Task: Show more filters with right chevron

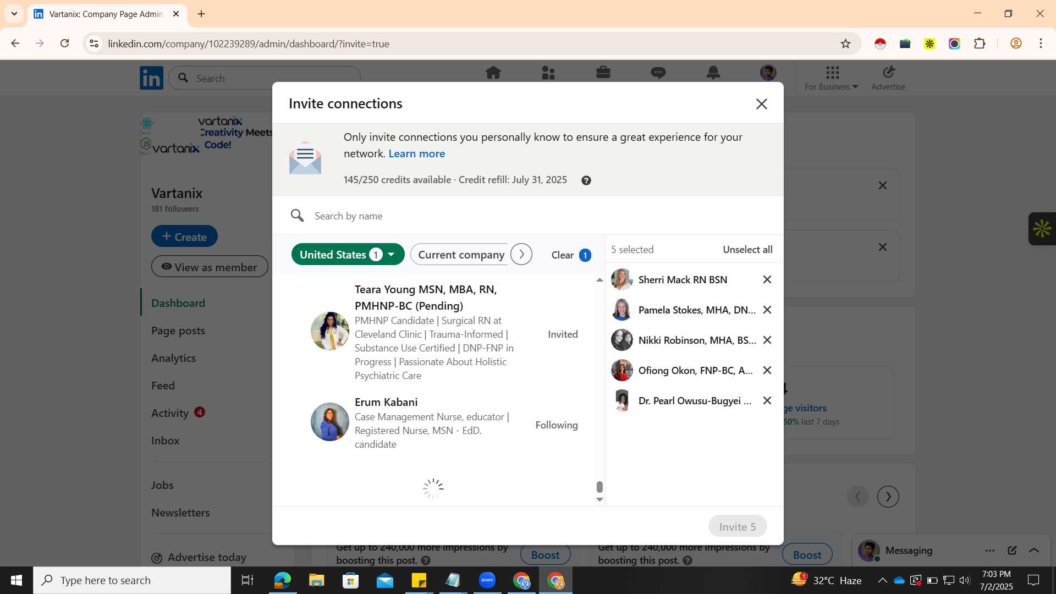Action: pos(521,255)
